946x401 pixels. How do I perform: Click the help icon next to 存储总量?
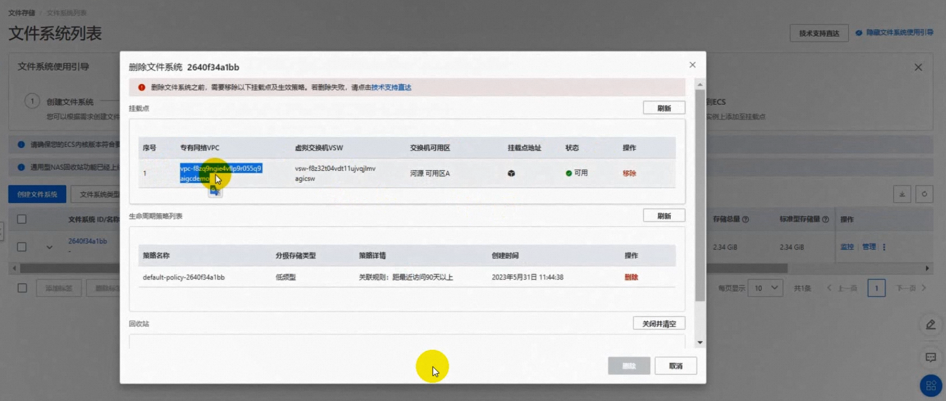pyautogui.click(x=745, y=219)
